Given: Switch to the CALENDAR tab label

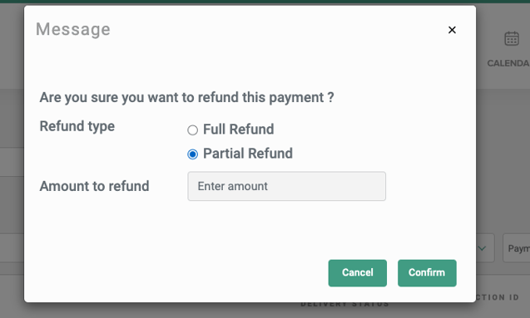Looking at the screenshot, I should pyautogui.click(x=508, y=63).
